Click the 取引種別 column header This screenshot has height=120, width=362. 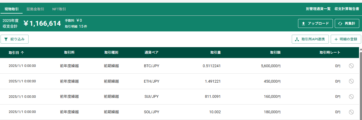pos(111,52)
